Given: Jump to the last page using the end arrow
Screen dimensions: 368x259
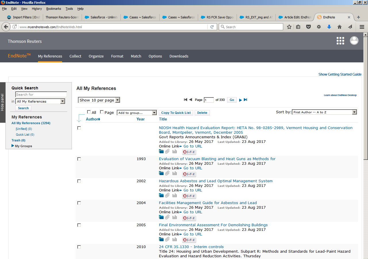Looking at the screenshot, I should point(245,100).
